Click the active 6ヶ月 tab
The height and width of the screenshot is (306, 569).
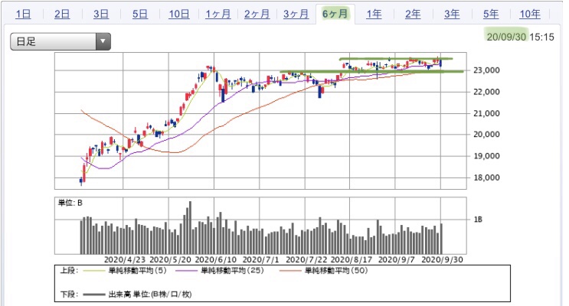335,14
